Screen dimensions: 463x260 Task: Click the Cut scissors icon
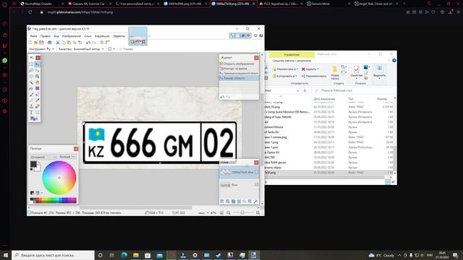[58, 43]
